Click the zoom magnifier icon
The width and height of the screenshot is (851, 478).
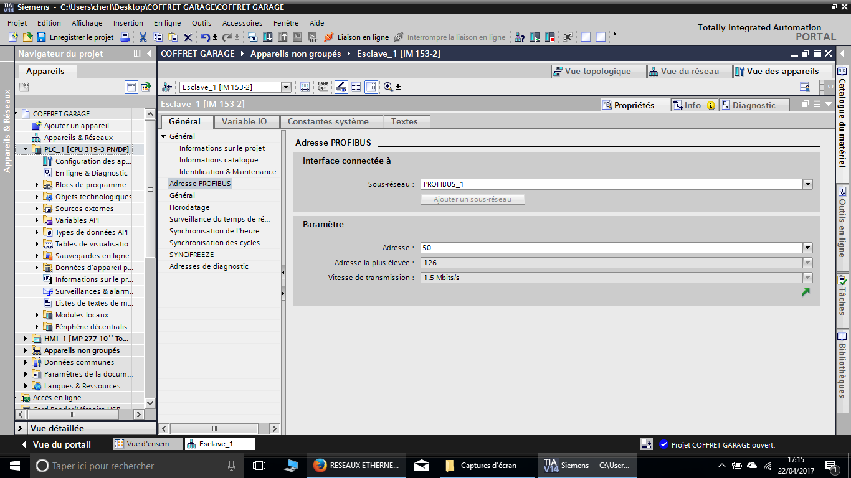pyautogui.click(x=388, y=87)
